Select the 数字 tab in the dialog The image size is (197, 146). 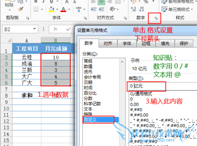[89, 43]
